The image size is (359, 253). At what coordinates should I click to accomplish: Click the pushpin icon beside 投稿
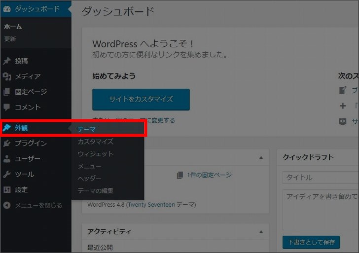7,61
